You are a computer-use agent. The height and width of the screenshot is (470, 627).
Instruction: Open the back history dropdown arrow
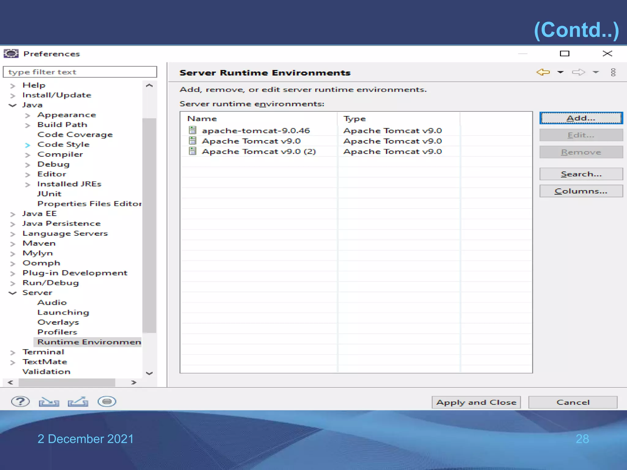pos(560,72)
